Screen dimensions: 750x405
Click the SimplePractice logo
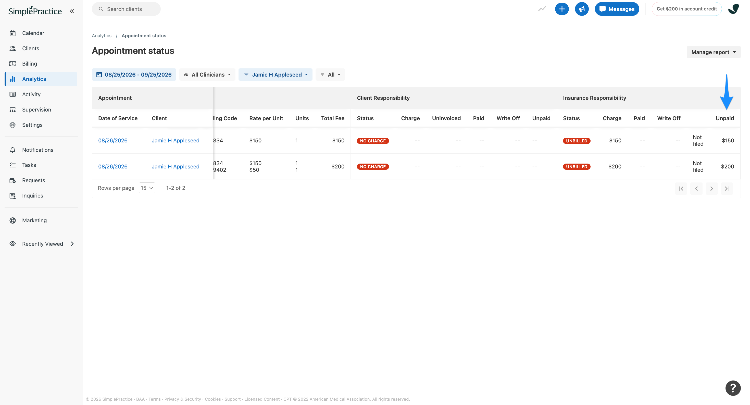[35, 11]
